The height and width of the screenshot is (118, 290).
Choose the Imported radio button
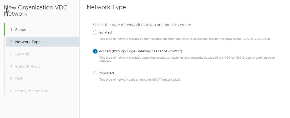point(95,73)
